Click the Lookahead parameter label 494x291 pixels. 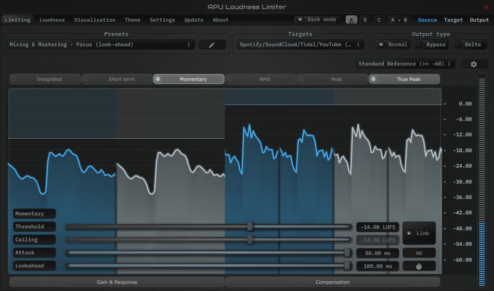click(x=34, y=266)
